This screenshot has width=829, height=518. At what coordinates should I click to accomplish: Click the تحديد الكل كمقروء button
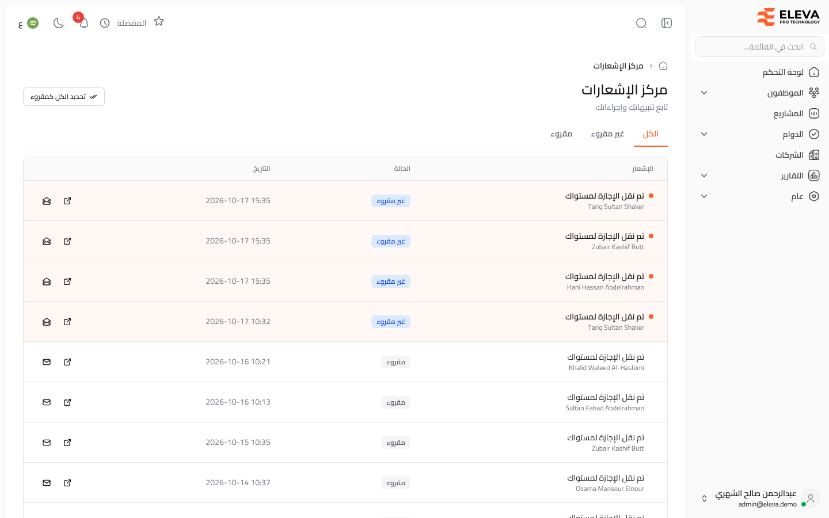(64, 97)
